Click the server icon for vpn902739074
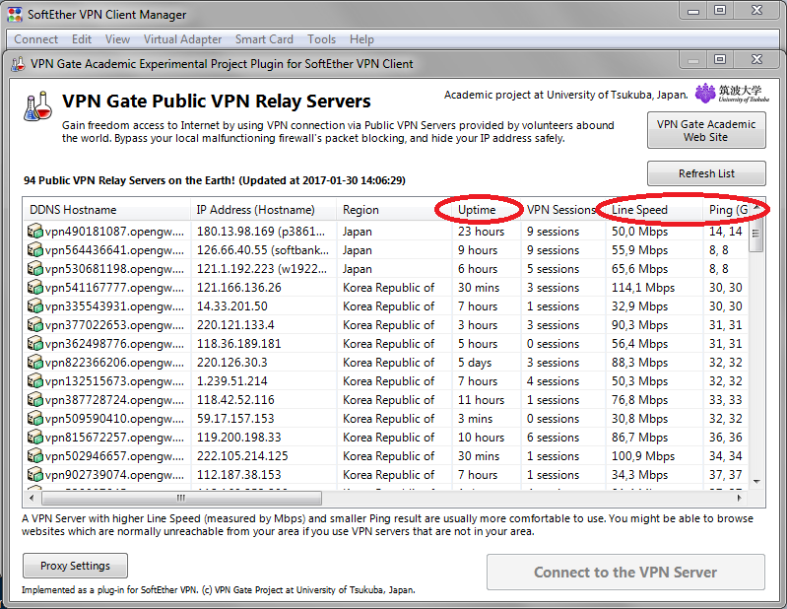787x609 pixels. pos(35,474)
